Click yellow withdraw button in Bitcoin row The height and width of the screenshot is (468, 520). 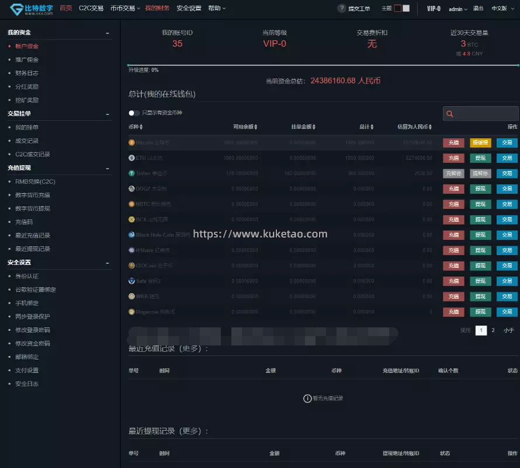click(x=480, y=143)
